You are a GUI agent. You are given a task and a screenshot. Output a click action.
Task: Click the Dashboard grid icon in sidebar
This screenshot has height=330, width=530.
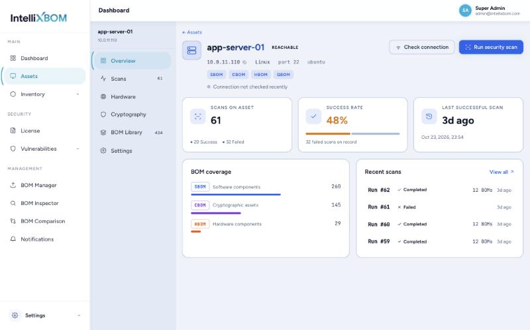point(13,58)
